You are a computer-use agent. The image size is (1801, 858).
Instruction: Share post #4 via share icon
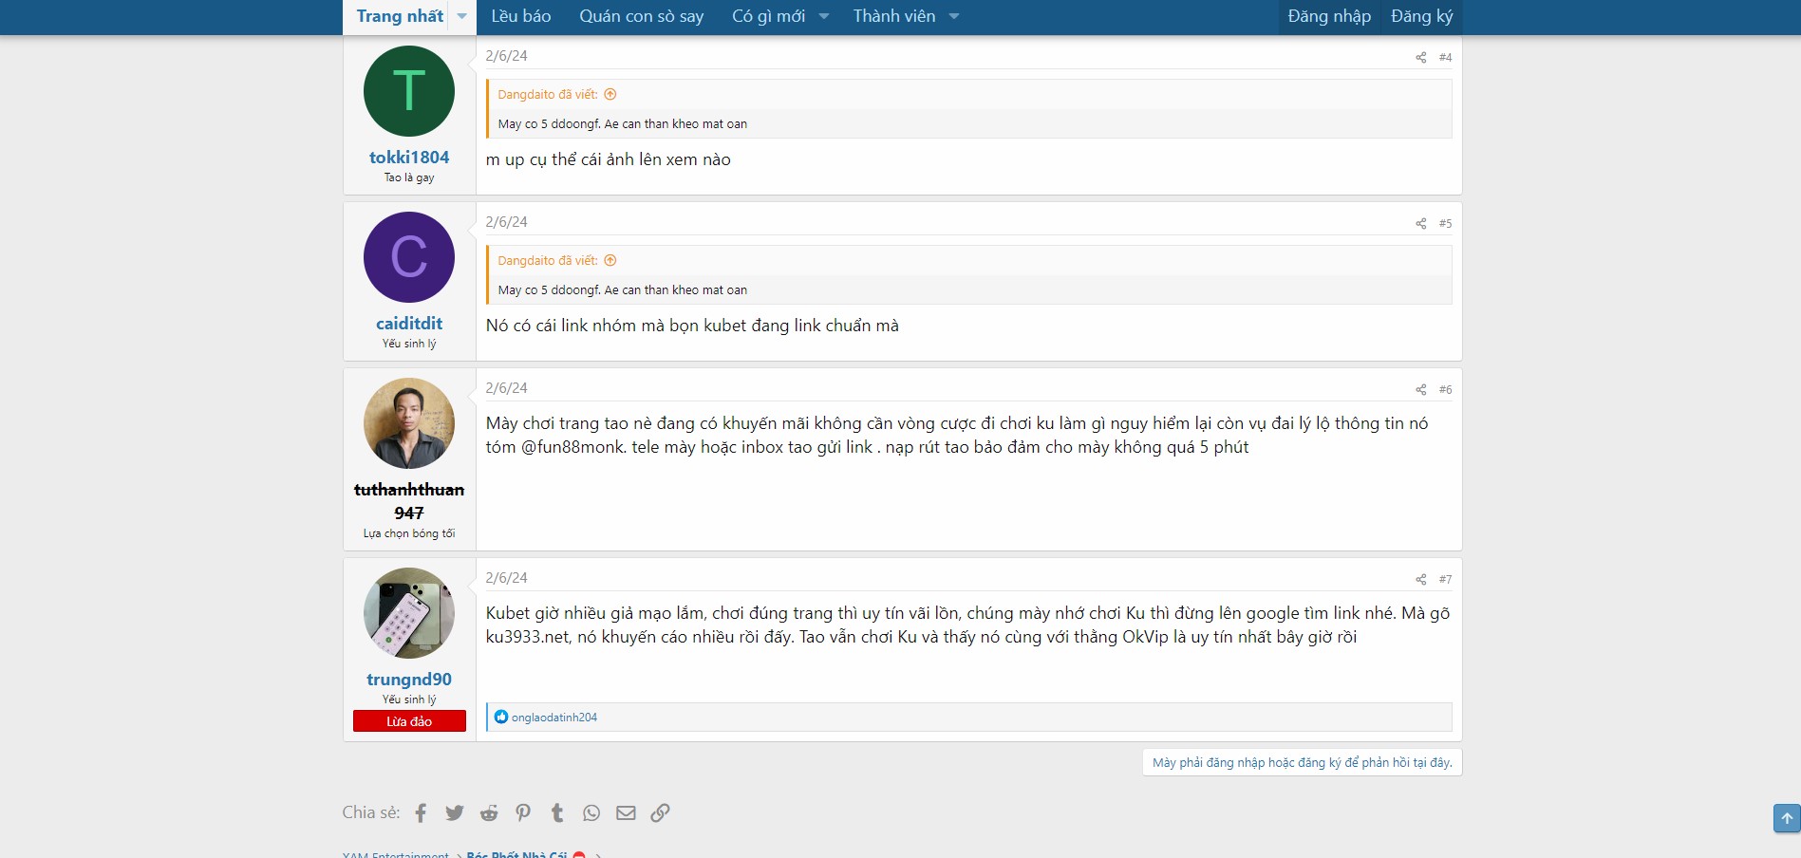[x=1420, y=58]
